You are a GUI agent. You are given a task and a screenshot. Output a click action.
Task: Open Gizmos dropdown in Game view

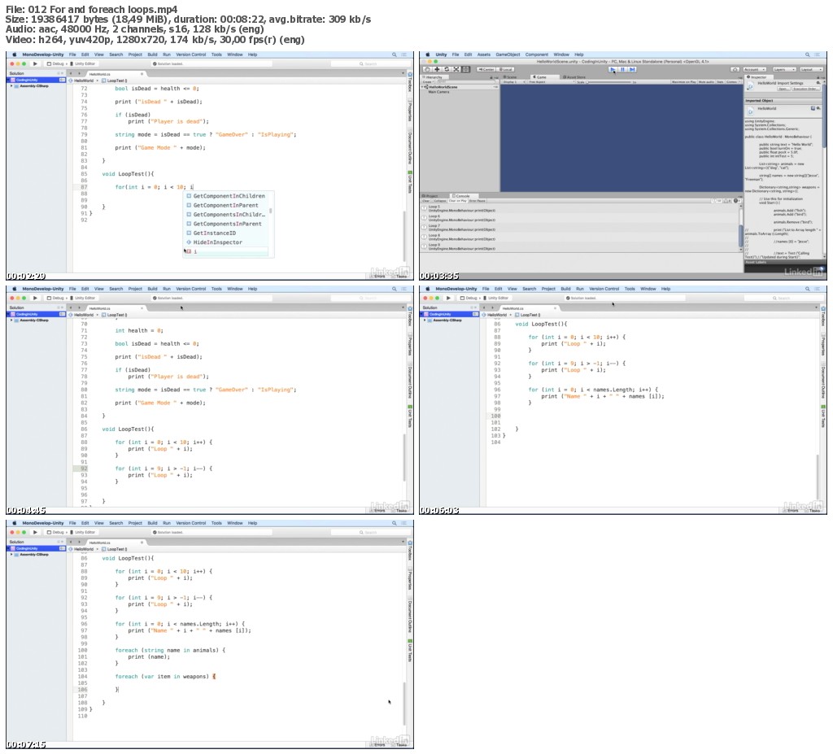[735, 82]
